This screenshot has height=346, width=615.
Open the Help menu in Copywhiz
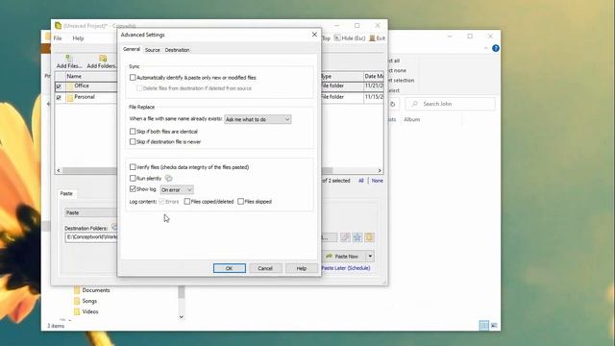pyautogui.click(x=78, y=38)
